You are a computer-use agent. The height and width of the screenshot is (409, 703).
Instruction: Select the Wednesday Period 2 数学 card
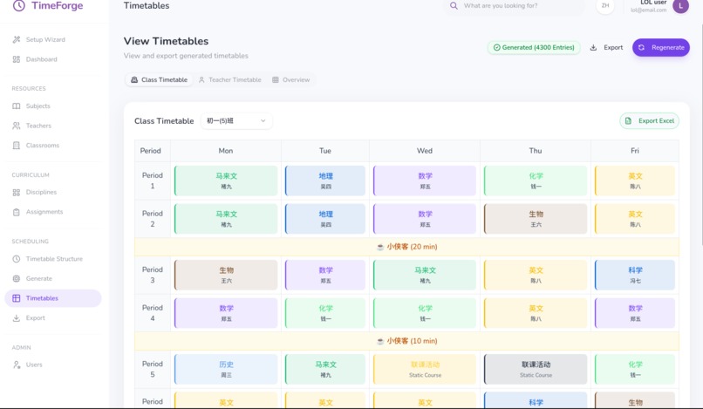[425, 219]
